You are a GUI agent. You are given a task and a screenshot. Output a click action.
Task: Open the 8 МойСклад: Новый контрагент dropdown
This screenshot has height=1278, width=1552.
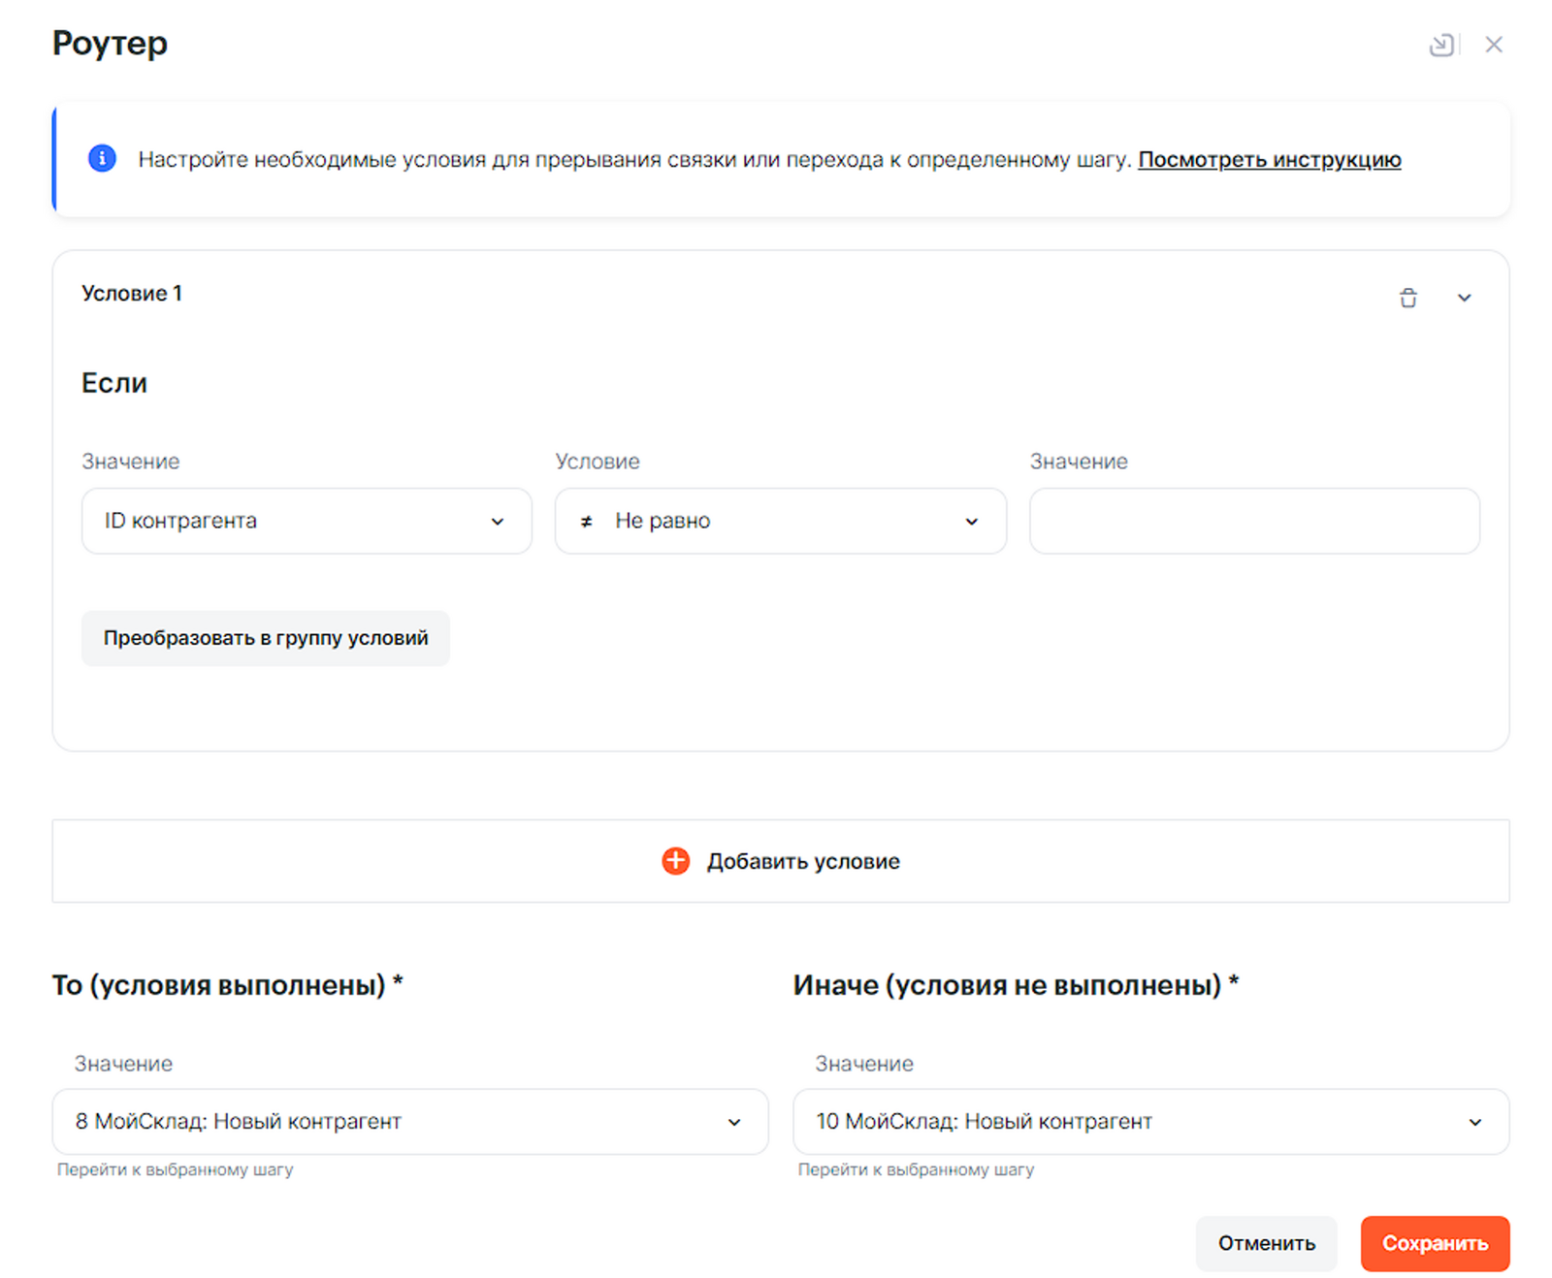tap(409, 1121)
